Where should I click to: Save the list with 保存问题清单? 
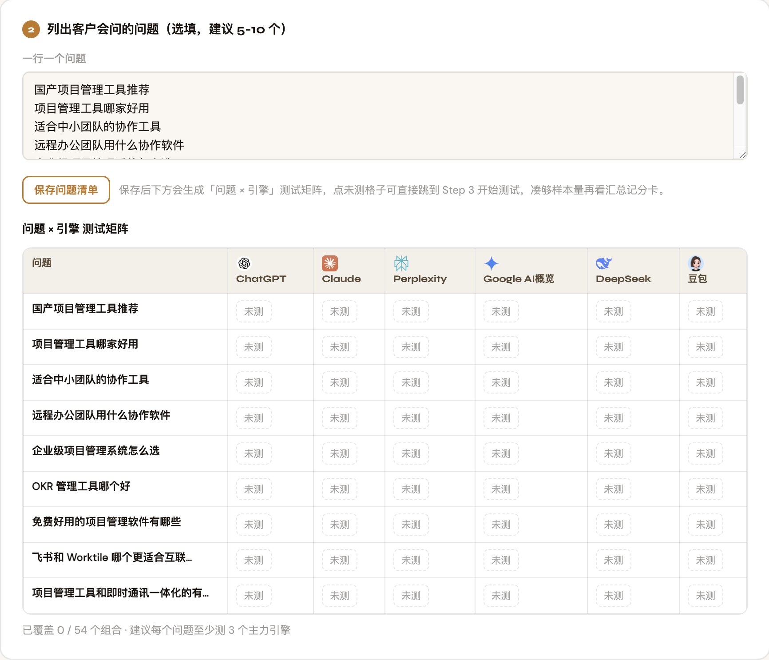pos(66,190)
